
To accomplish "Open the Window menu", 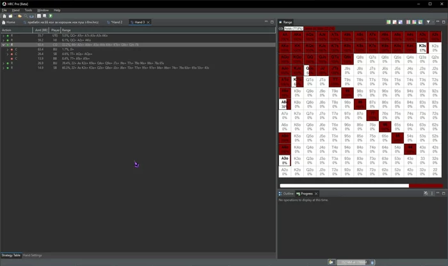I will tap(43, 10).
